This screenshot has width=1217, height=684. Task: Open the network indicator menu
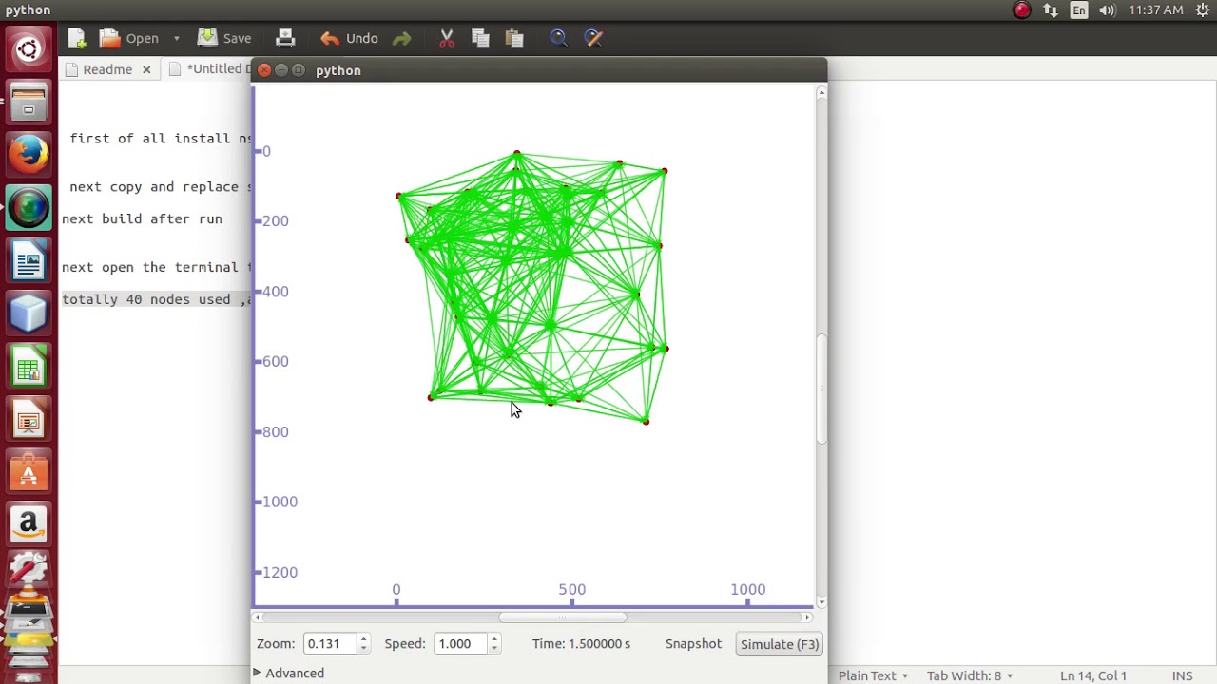point(1051,10)
